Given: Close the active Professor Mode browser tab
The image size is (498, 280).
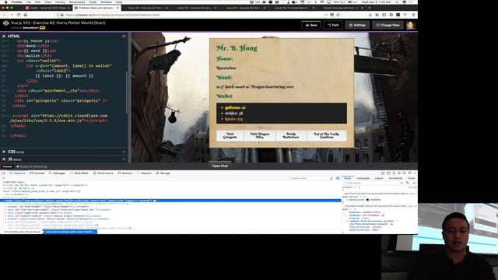Looking at the screenshot, I should [x=117, y=8].
